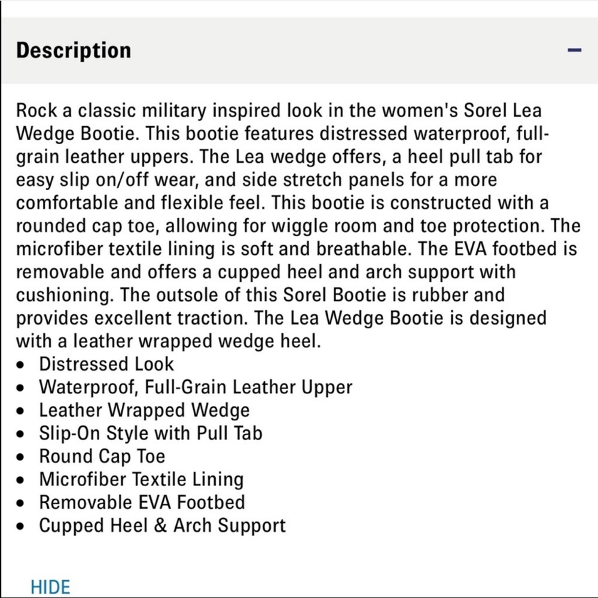
Task: Select the Round Cap Toe bullet item
Action: (x=102, y=456)
